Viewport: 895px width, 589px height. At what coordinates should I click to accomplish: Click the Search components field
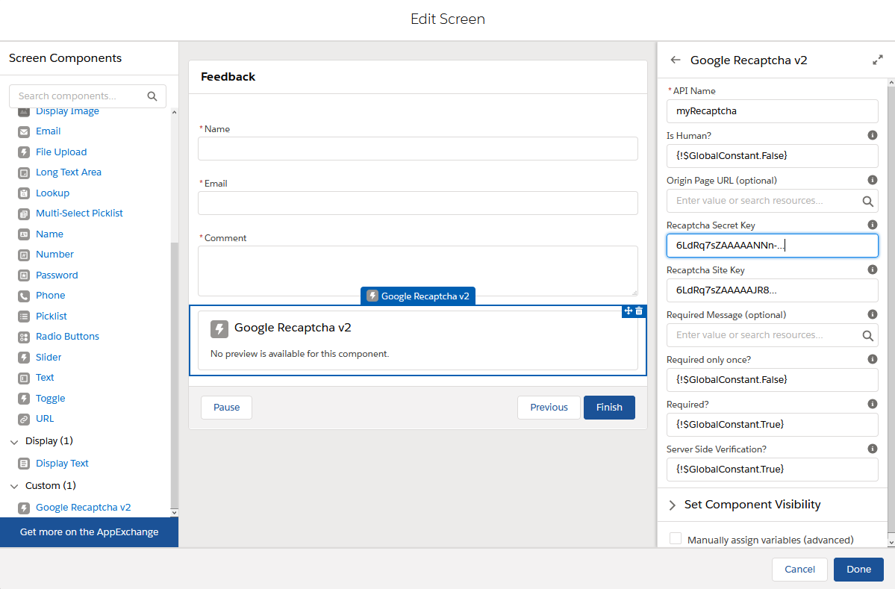coord(87,96)
